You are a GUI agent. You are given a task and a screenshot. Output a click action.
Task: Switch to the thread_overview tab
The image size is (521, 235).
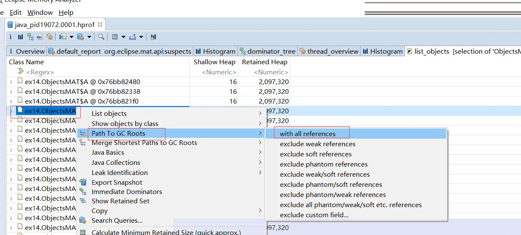329,51
